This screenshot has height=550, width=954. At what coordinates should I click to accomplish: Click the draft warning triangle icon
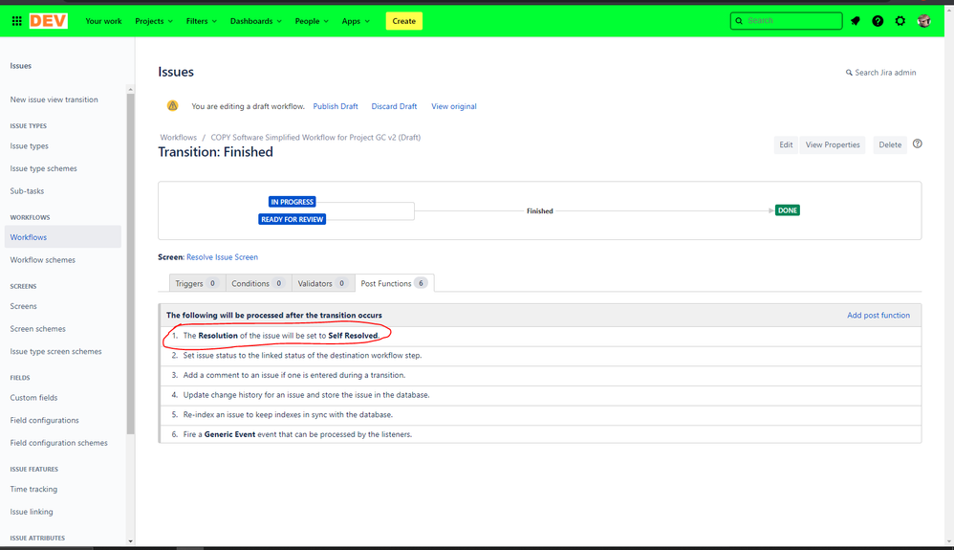coord(173,105)
